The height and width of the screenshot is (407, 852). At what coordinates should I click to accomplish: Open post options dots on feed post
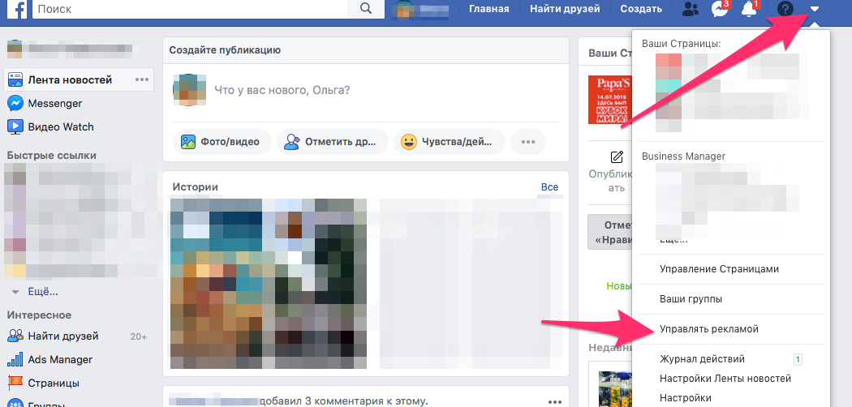tap(554, 402)
